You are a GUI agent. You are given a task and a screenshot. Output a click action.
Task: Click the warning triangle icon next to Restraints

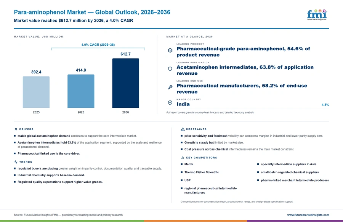(183, 129)
